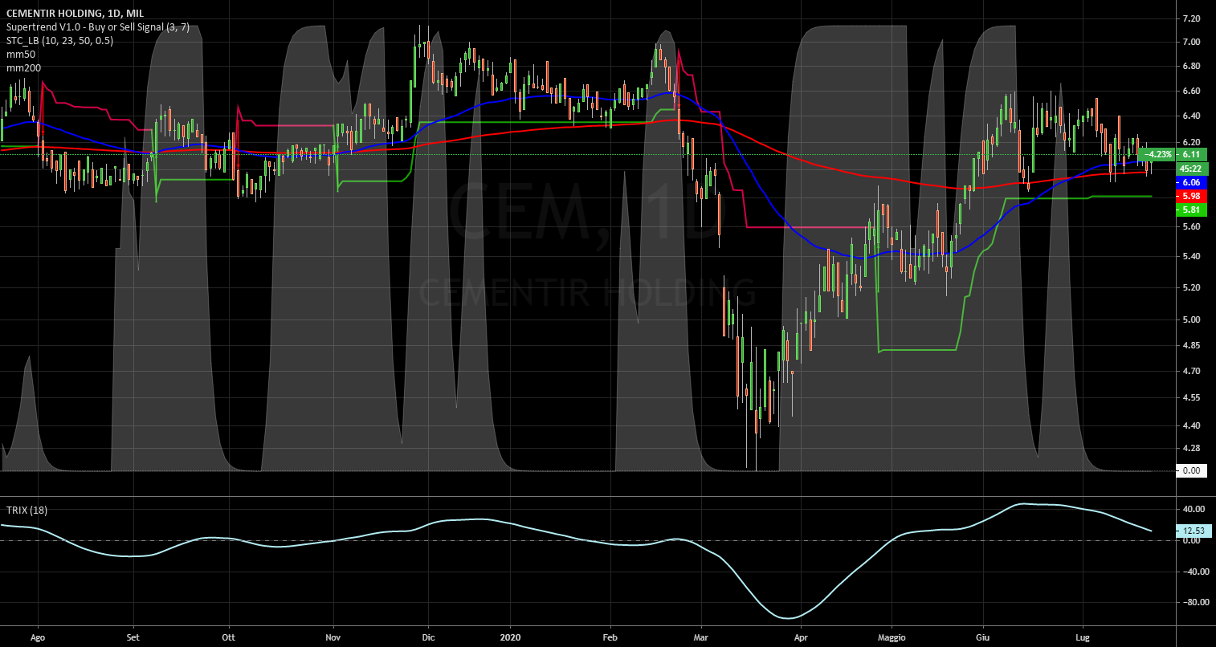Click the Set month on the time axis
Screen dimensions: 1216x647
133,638
